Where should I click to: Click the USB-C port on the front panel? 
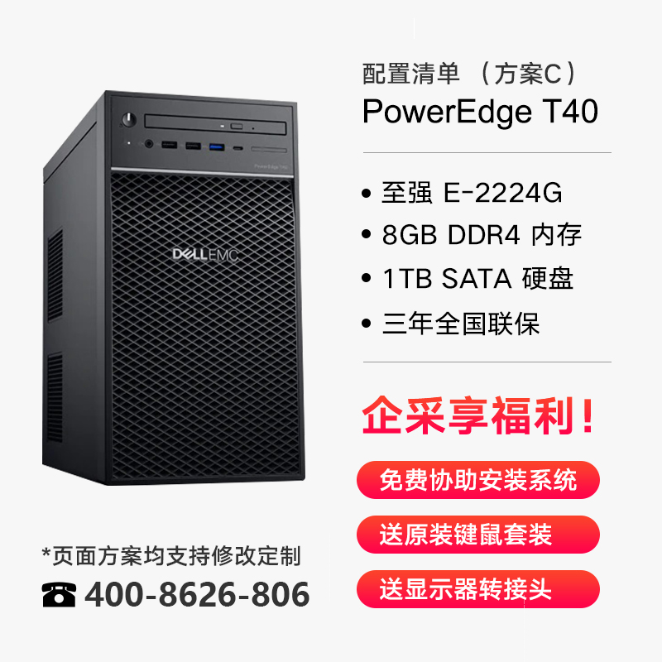pos(238,148)
